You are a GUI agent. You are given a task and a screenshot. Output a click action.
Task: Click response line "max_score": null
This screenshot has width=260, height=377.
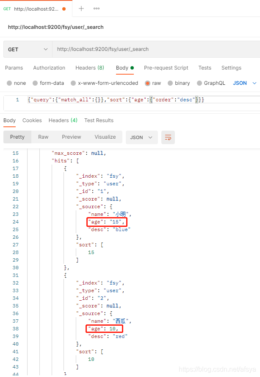point(79,153)
